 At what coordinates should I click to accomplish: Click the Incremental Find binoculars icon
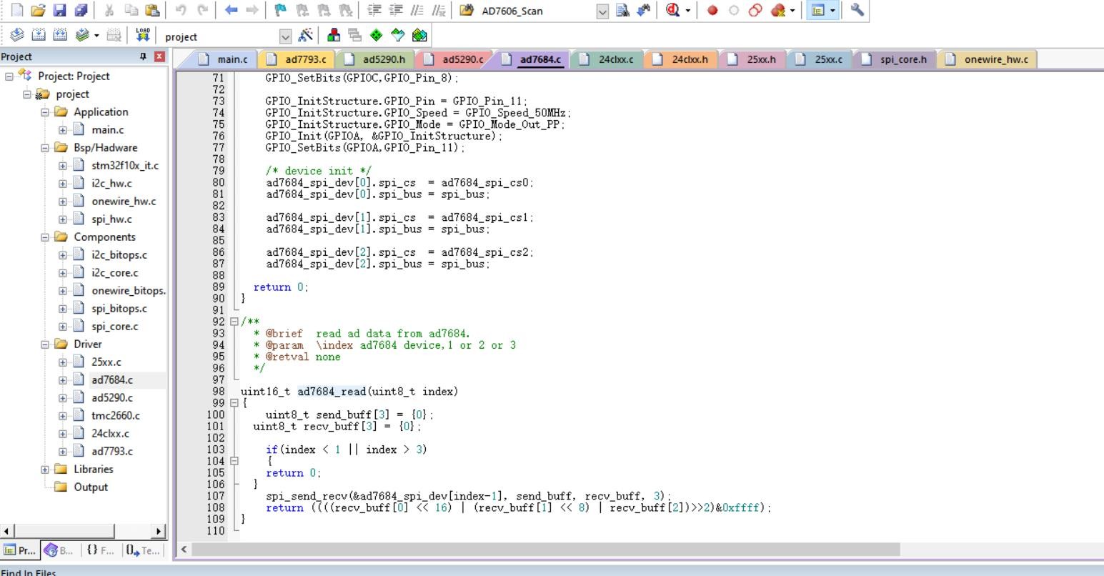click(x=644, y=10)
